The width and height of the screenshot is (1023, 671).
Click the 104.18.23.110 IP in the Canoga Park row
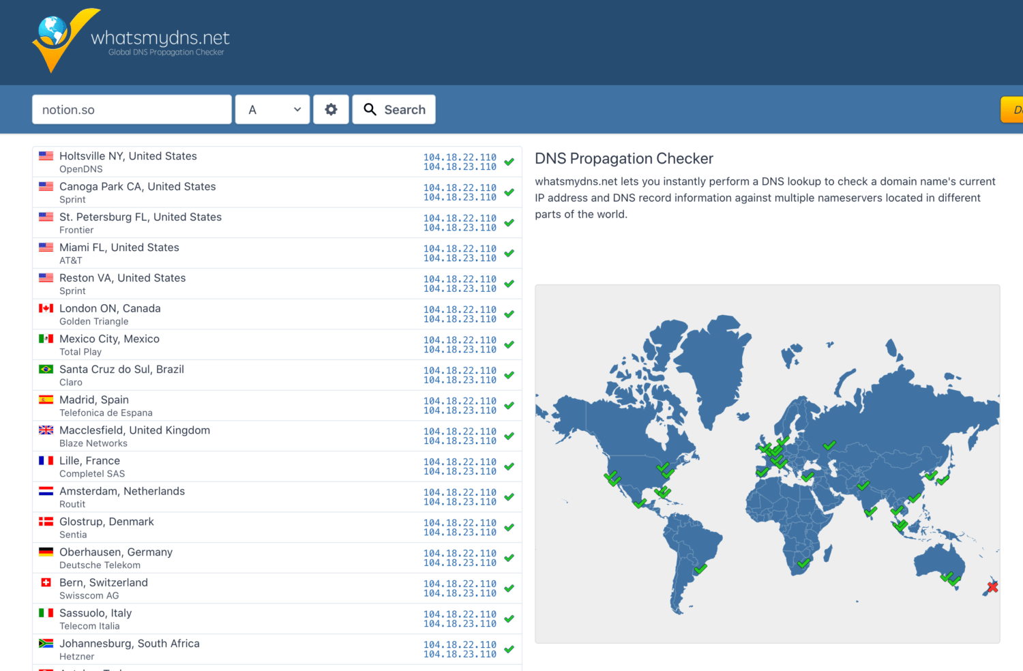coord(460,198)
